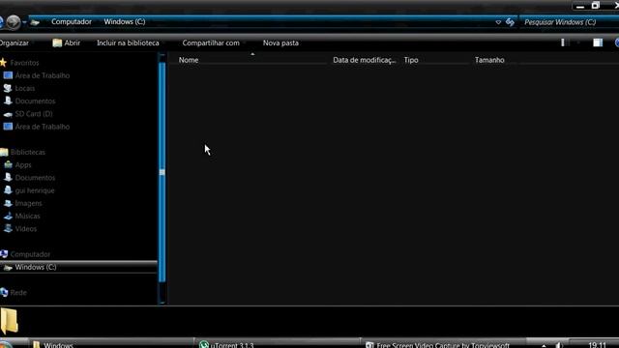This screenshot has width=619, height=348.
Task: Show hidden tray icons arrow
Action: pos(544,346)
